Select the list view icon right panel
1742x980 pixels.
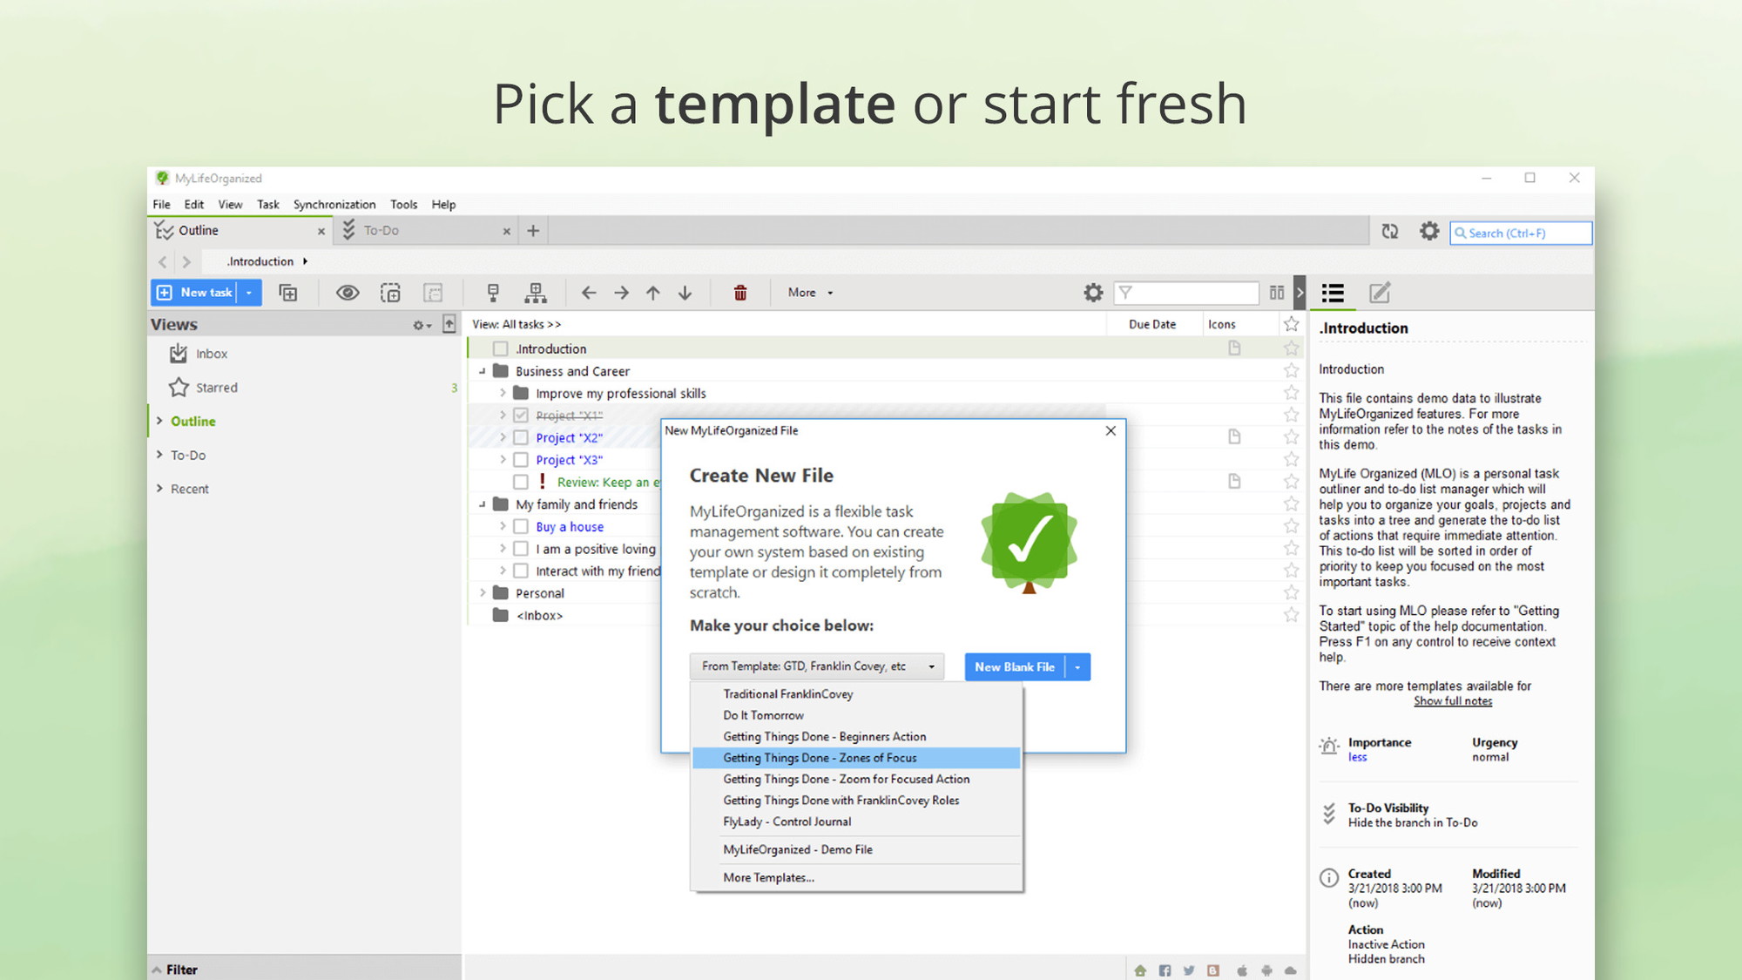[1334, 294]
